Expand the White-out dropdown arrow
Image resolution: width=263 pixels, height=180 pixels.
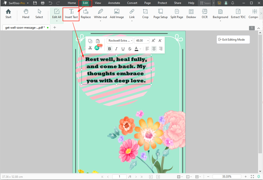tap(100, 21)
